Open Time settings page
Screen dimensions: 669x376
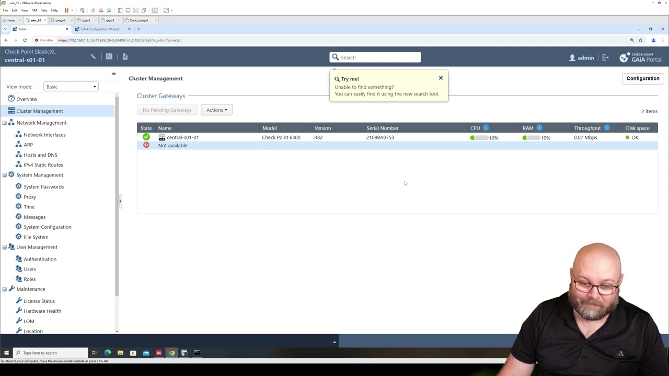click(x=29, y=207)
